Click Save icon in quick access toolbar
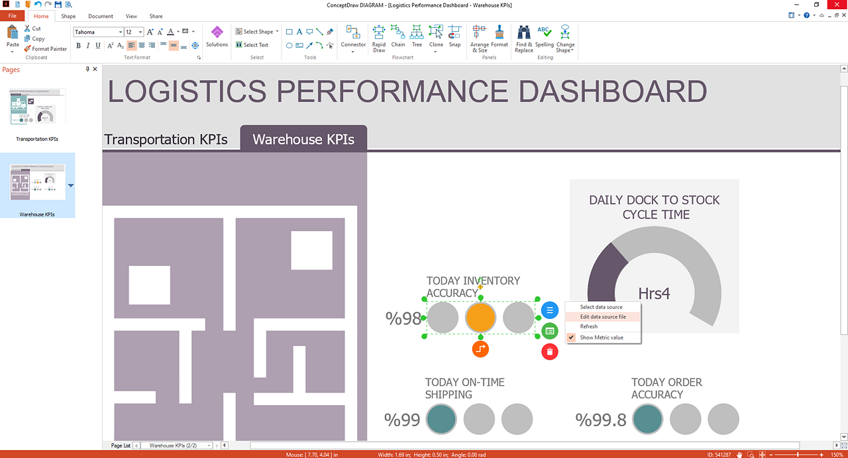 [x=58, y=5]
